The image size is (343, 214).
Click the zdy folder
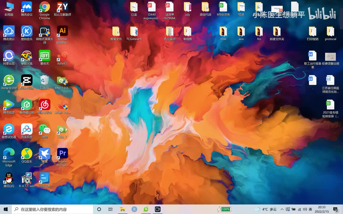[188, 9]
